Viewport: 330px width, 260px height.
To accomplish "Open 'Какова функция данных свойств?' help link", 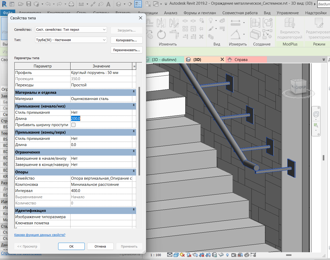I will coord(40,235).
